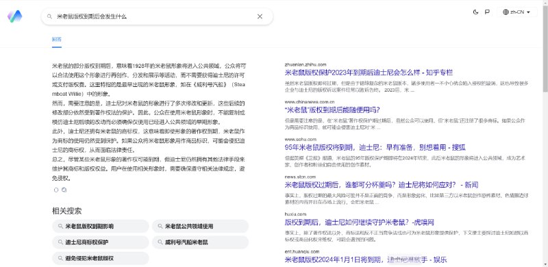Clear the search query with the X icon
This screenshot has height=267, width=548.
pos(260,16)
